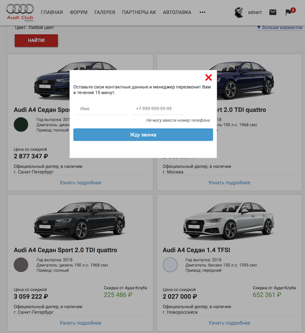Open the АВТОЛАВКА menu item
This screenshot has width=305, height=333.
177,12
